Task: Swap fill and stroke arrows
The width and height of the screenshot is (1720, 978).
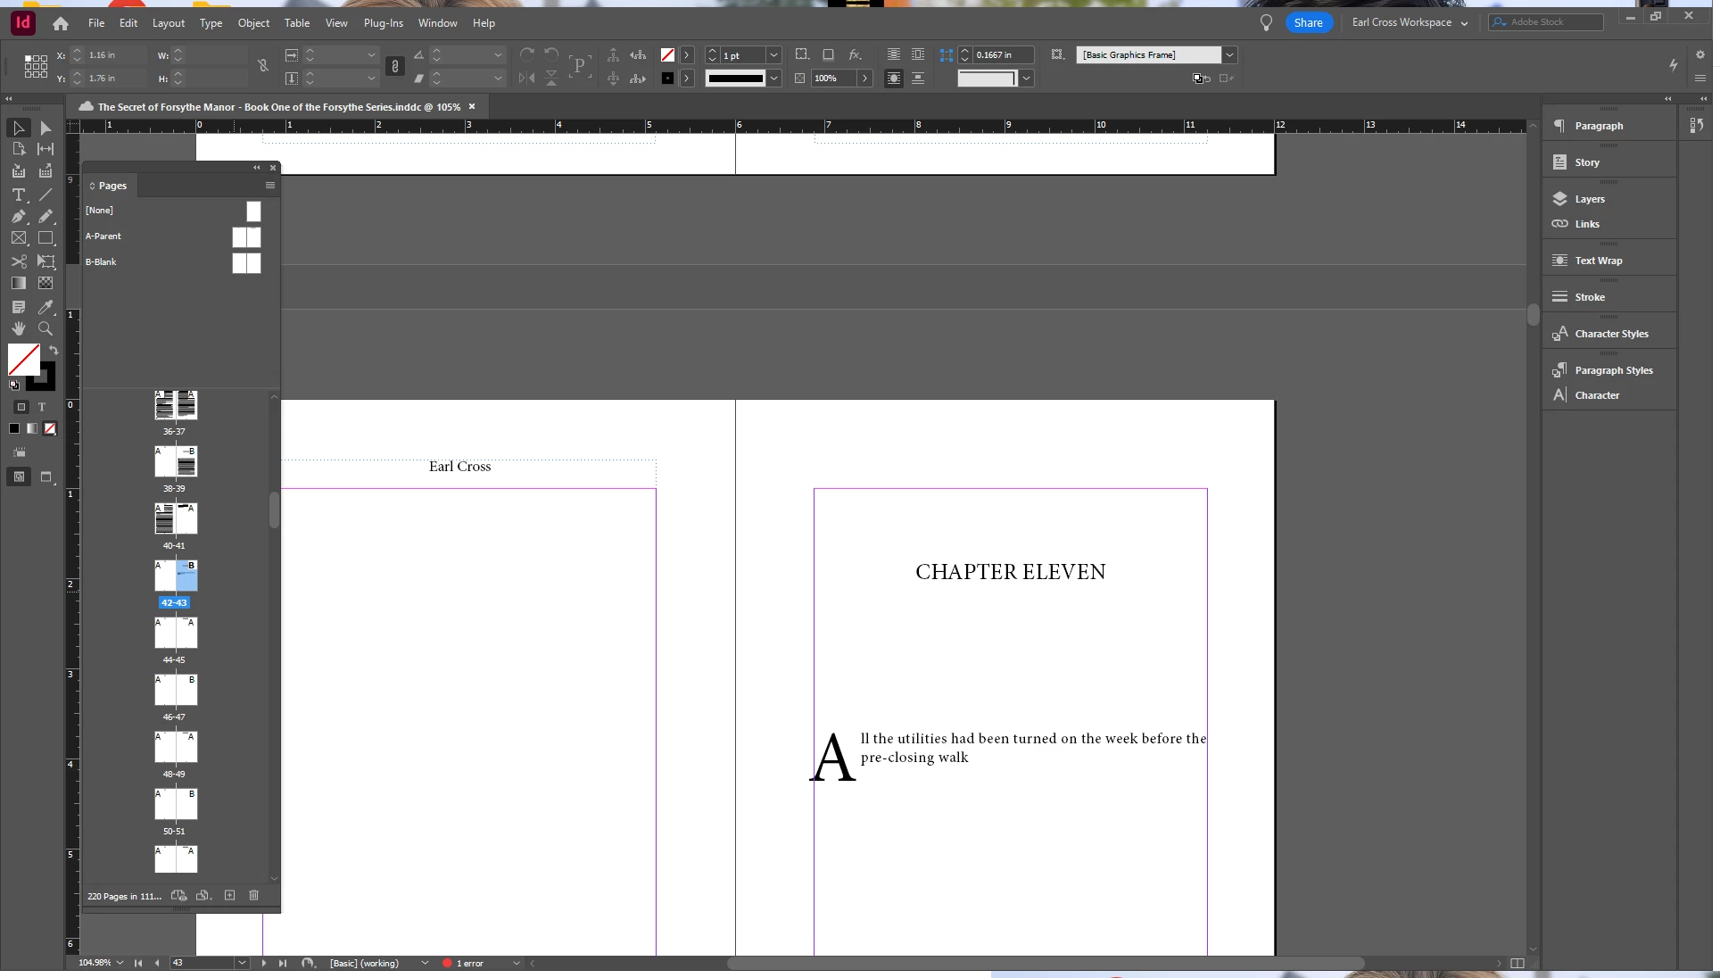Action: pyautogui.click(x=54, y=351)
